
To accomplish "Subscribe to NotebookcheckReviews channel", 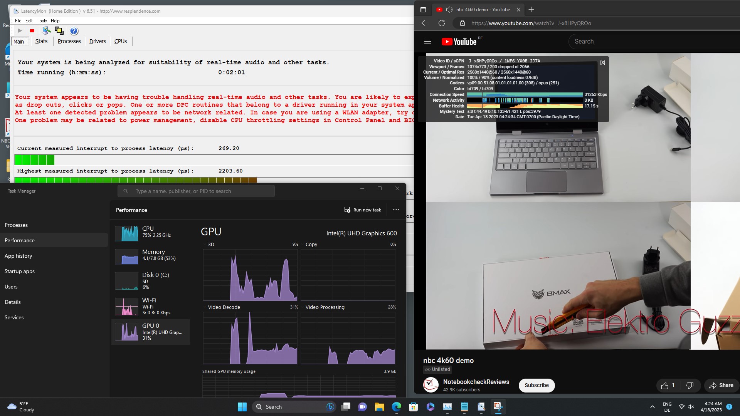I will [536, 385].
